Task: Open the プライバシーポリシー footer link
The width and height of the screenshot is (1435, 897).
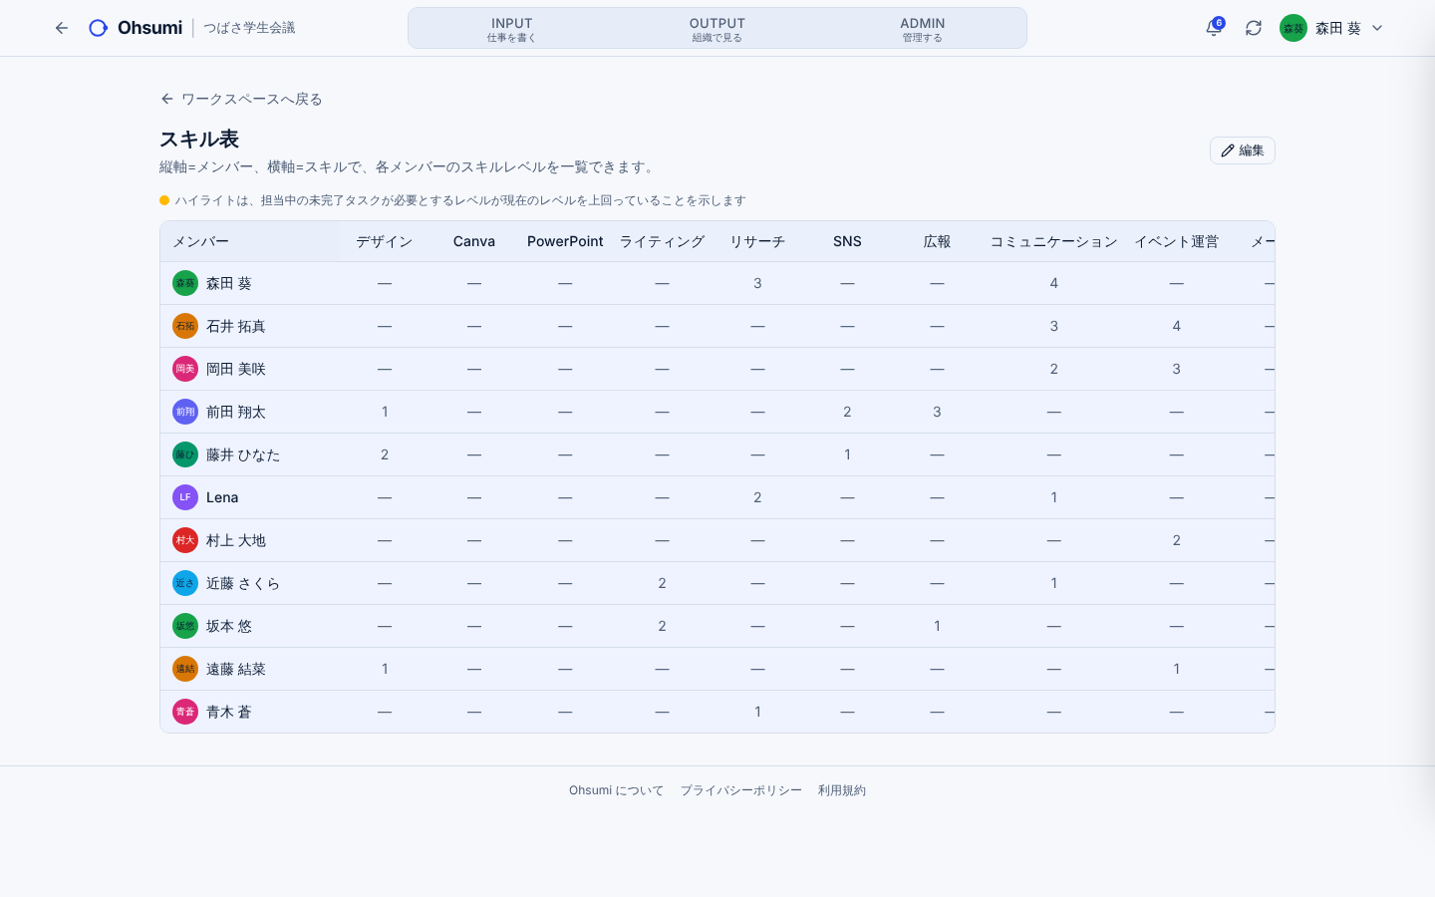Action: coord(740,790)
